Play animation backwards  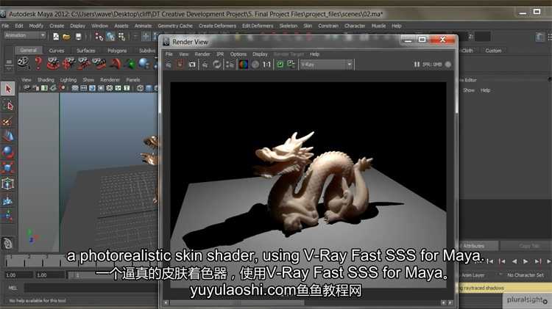click(x=514, y=261)
